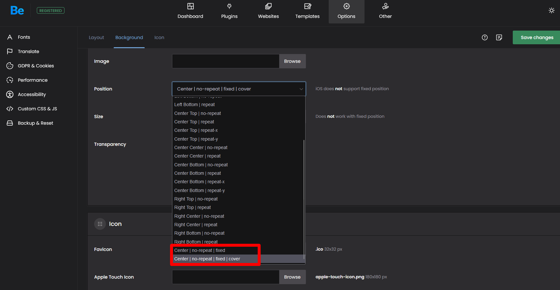Click the Options gear icon

(x=347, y=6)
